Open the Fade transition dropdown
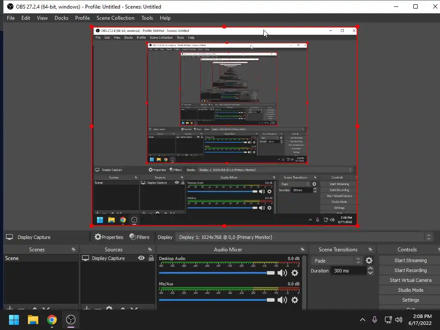Image resolution: width=440 pixels, height=330 pixels. pos(336,261)
